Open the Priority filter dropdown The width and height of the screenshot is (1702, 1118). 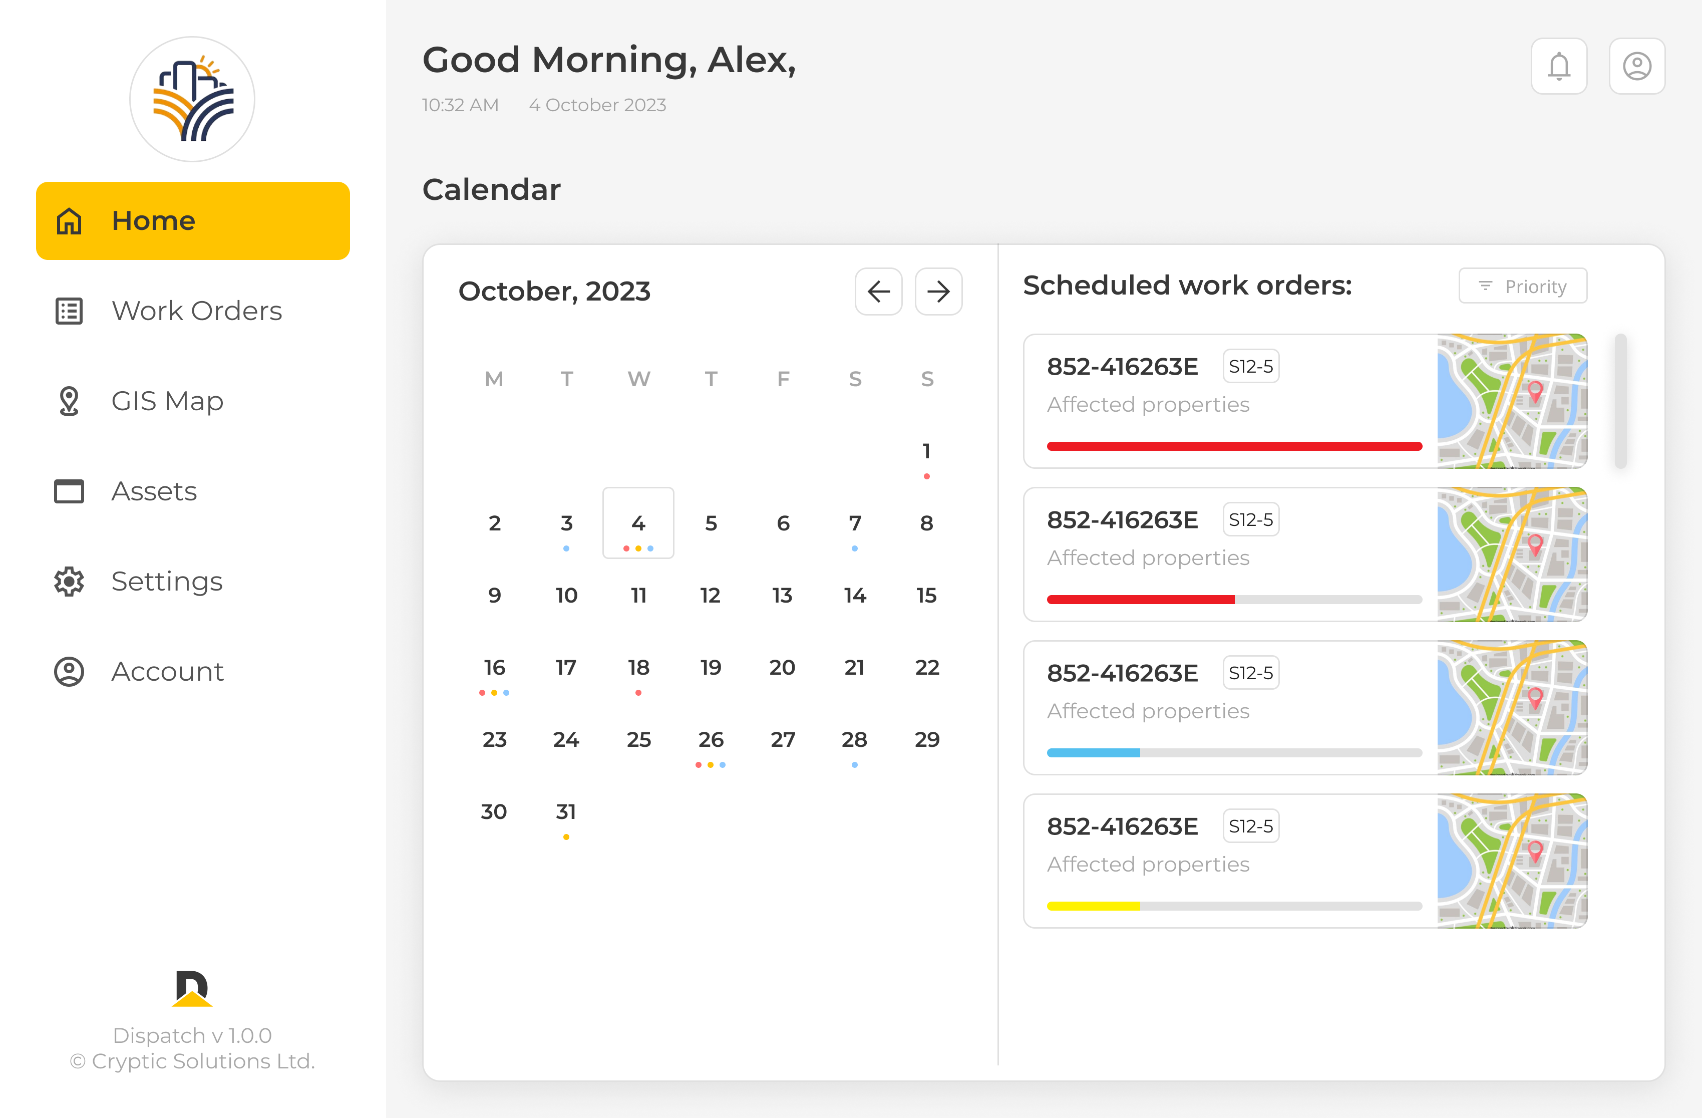click(1523, 286)
